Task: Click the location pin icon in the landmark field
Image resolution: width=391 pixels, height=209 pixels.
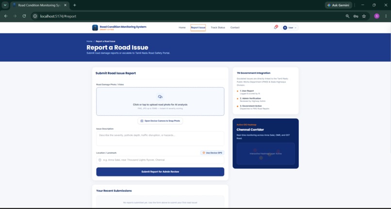Action: (x=100, y=160)
